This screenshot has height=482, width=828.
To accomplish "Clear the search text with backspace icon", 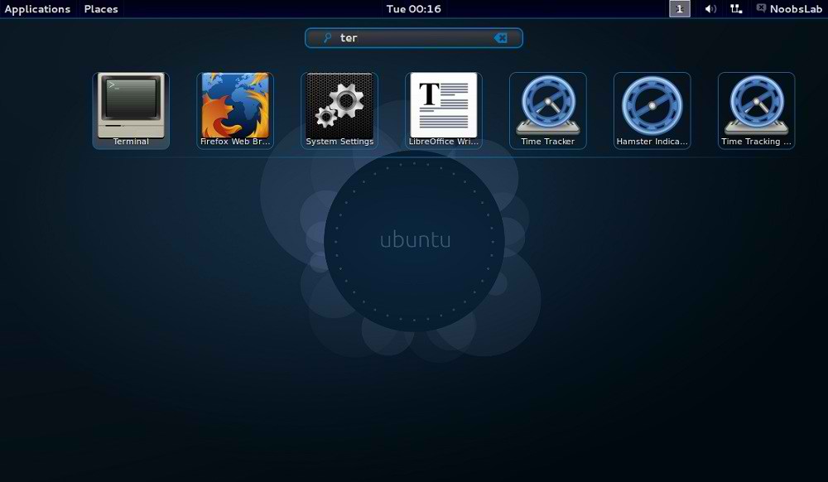I will (500, 38).
